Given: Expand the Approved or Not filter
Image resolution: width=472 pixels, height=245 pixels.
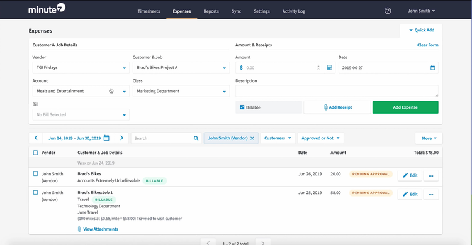Looking at the screenshot, I should pyautogui.click(x=320, y=138).
